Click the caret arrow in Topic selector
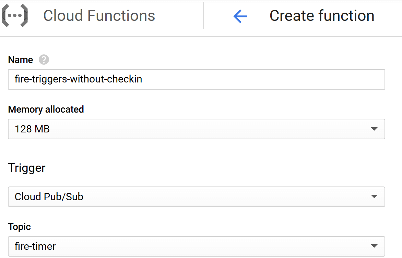This screenshot has width=402, height=258. 374,246
